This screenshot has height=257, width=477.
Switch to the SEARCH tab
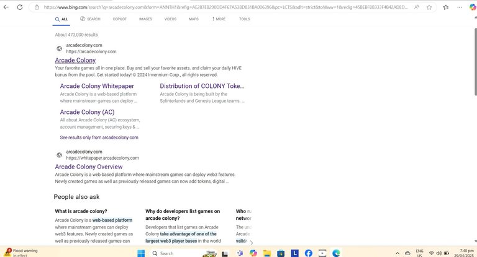(x=90, y=19)
